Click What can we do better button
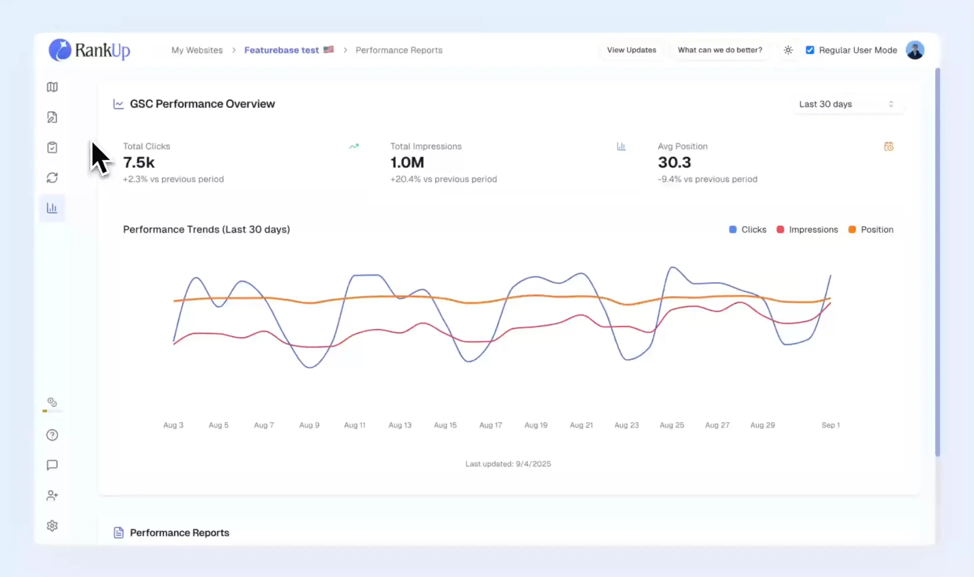Image resolution: width=974 pixels, height=577 pixels. coord(720,50)
